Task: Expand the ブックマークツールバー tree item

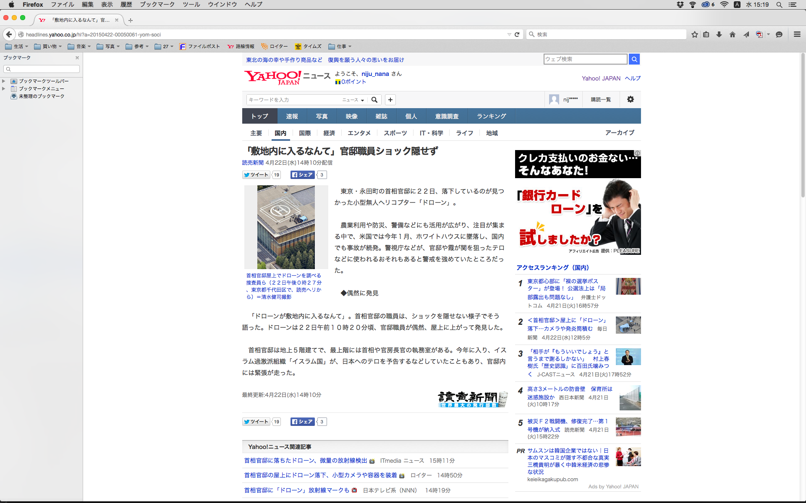Action: 4,81
